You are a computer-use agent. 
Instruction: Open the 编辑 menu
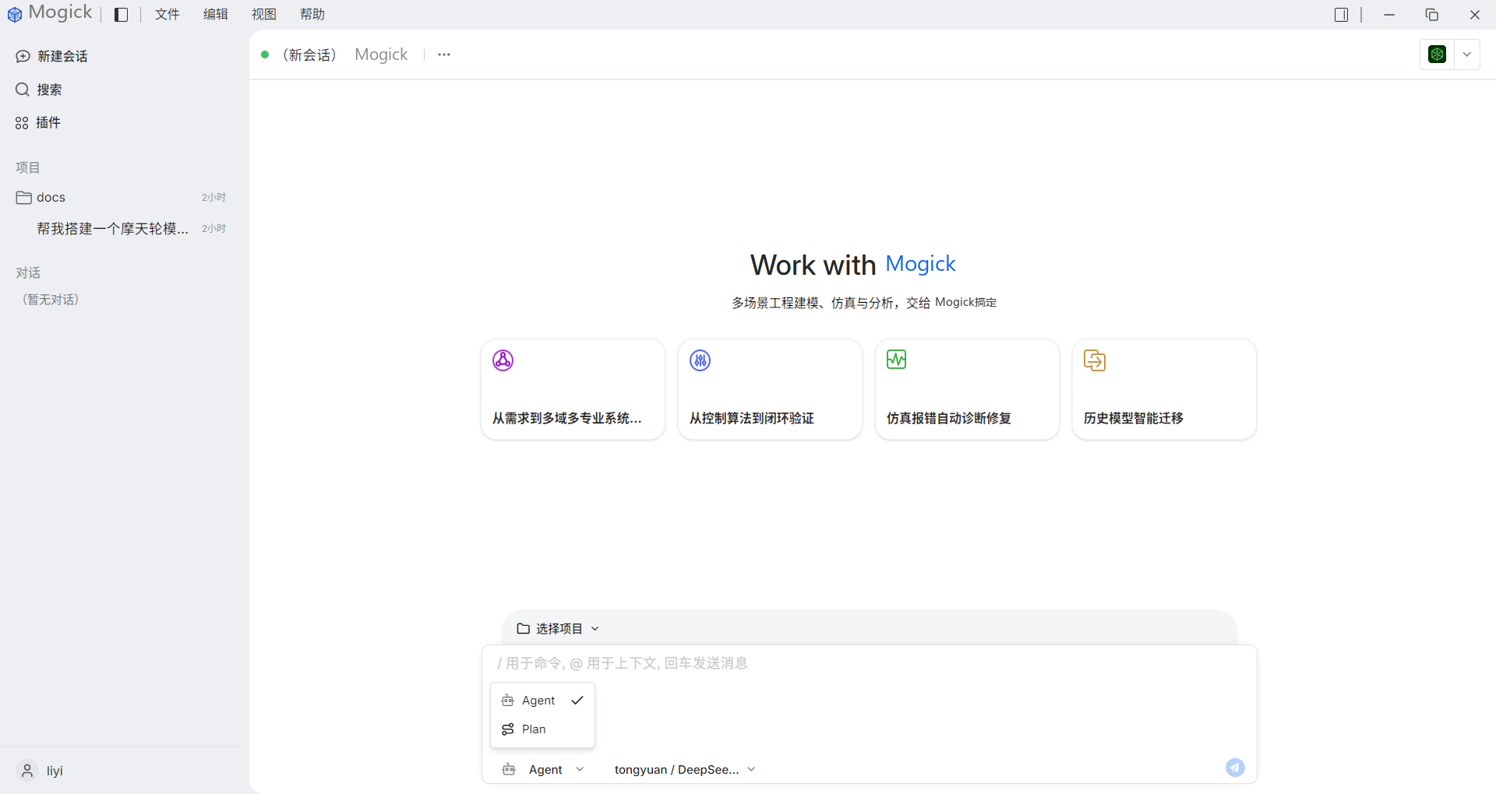(215, 15)
